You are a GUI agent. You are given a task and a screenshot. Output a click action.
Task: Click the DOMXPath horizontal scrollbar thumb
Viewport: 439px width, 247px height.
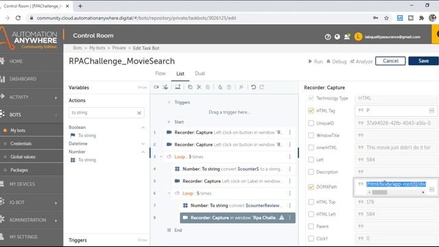(379, 192)
